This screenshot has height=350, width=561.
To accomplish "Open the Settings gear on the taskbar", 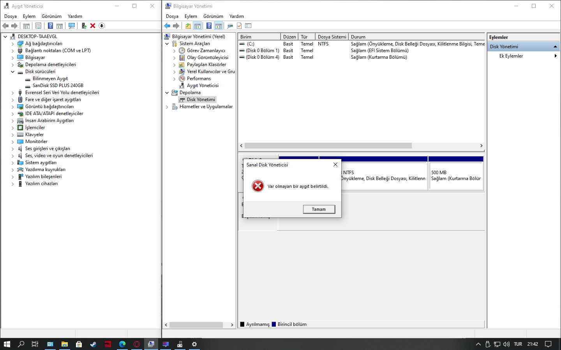I will pyautogui.click(x=194, y=344).
